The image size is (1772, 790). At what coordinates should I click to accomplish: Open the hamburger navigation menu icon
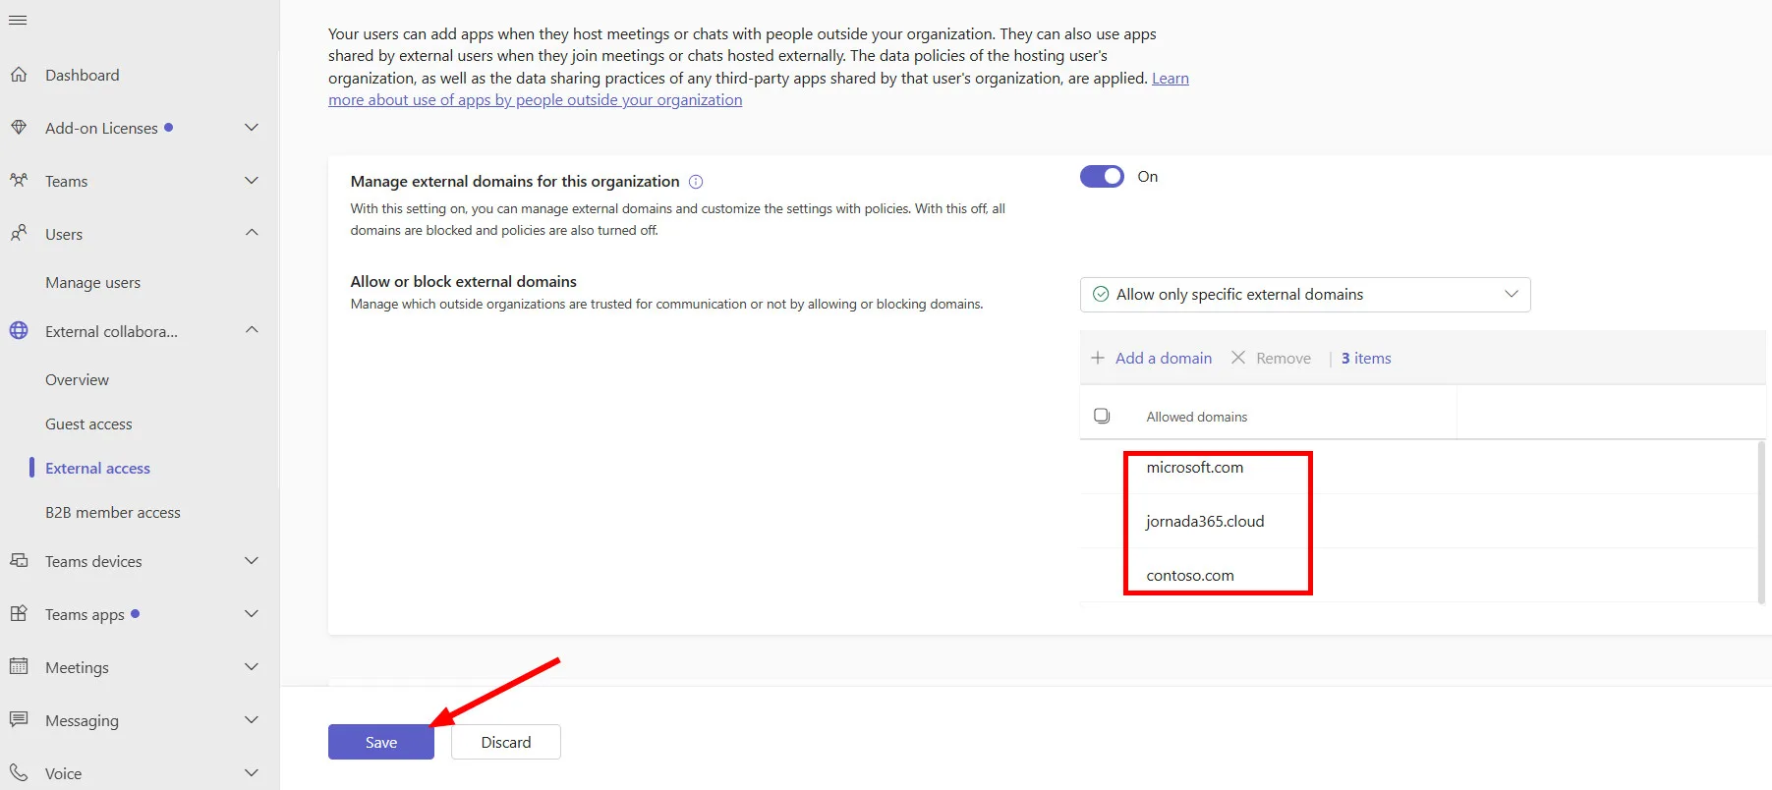18,21
